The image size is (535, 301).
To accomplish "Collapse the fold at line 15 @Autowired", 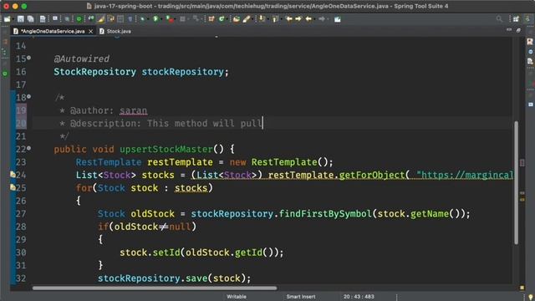I will (x=29, y=58).
